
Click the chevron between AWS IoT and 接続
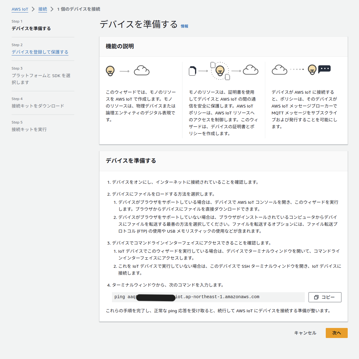[x=32, y=9]
